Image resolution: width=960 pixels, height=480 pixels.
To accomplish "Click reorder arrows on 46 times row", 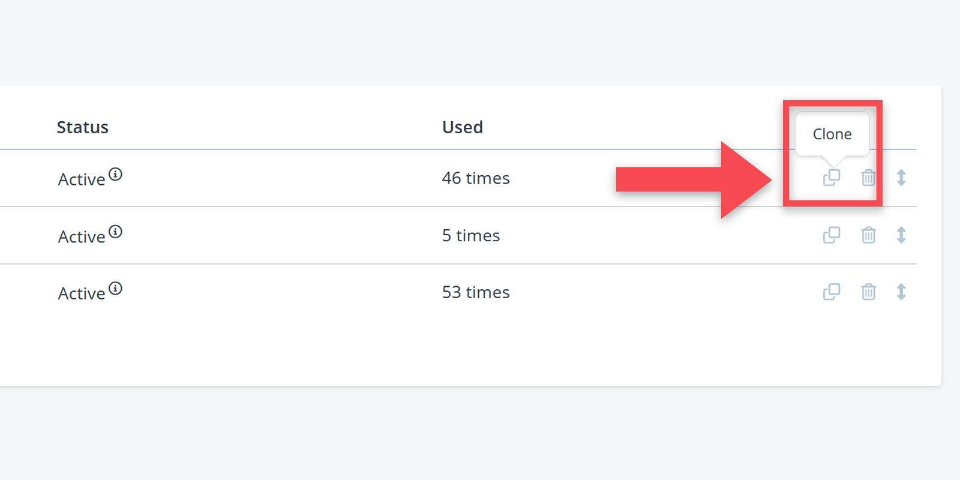I will click(901, 178).
